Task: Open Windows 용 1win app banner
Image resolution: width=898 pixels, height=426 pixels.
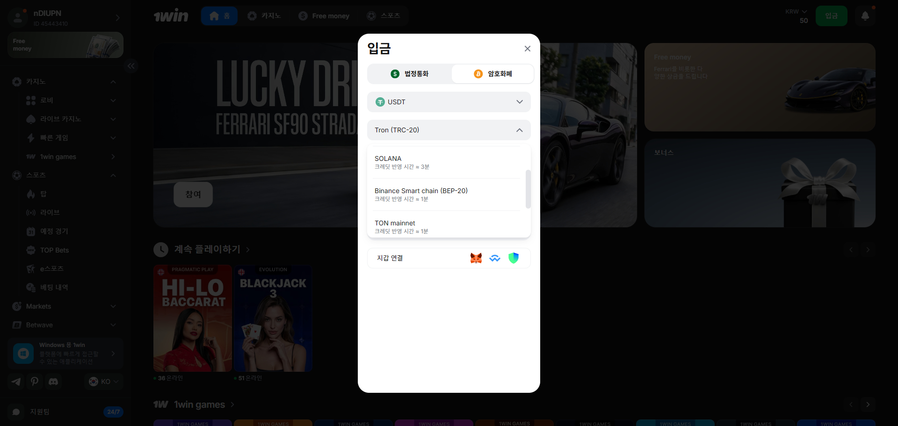Action: click(x=65, y=354)
